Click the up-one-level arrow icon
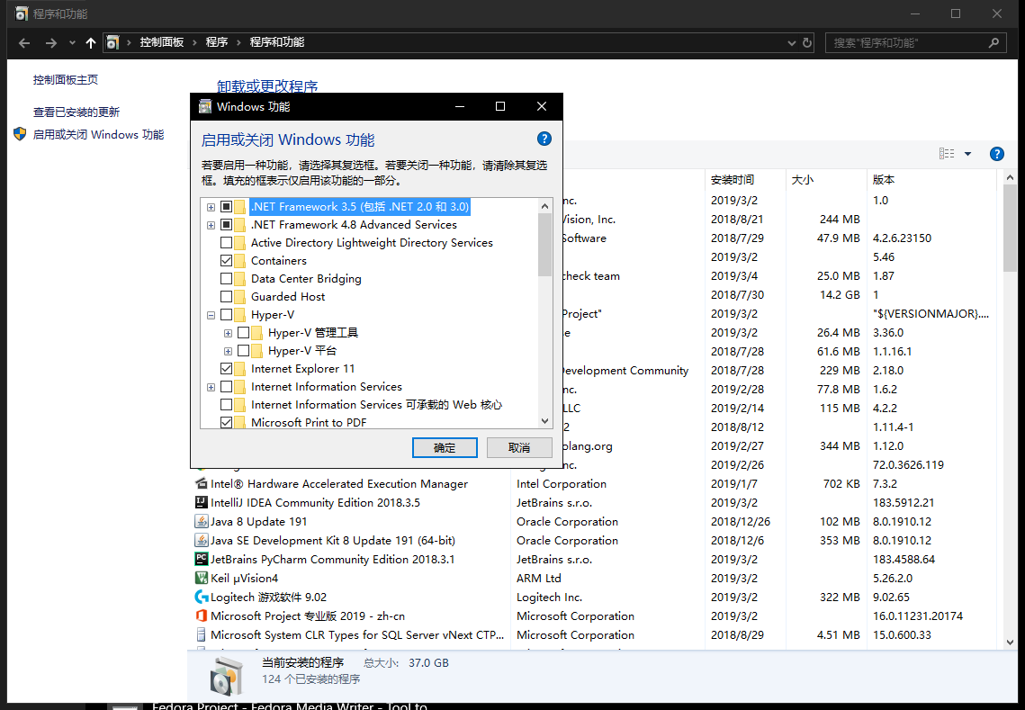Screen dimensions: 1025x710 tap(91, 43)
